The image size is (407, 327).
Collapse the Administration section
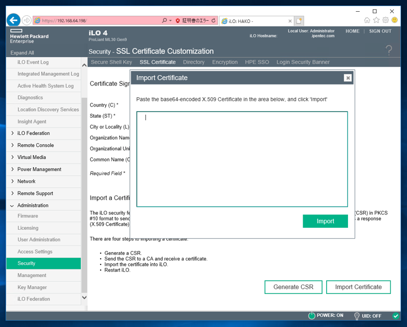(12, 206)
